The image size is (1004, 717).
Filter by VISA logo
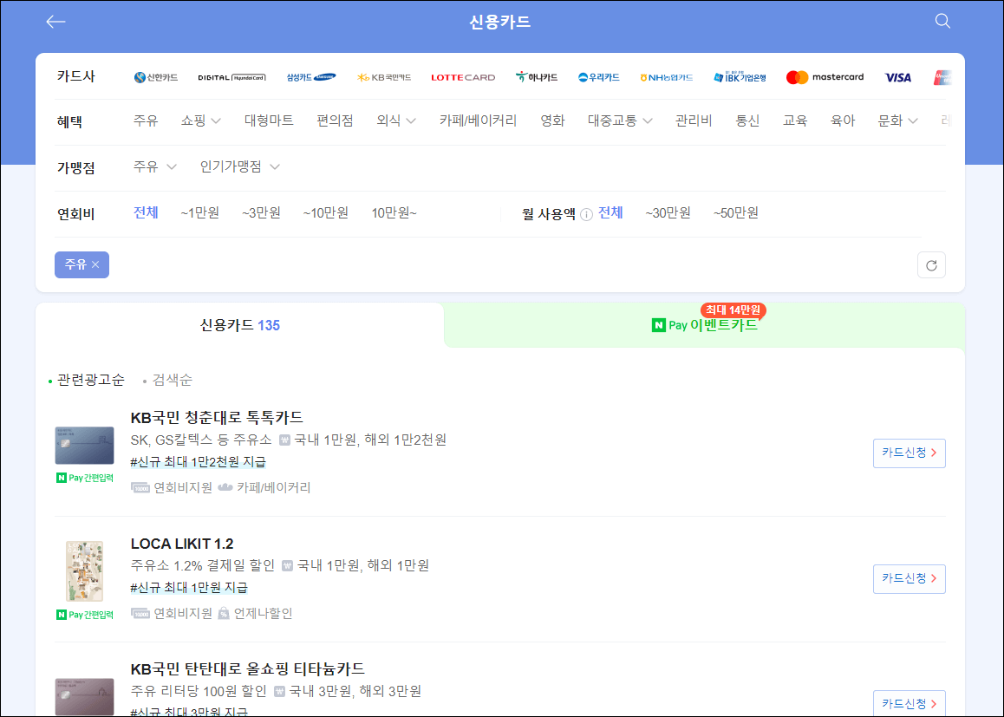[x=897, y=77]
